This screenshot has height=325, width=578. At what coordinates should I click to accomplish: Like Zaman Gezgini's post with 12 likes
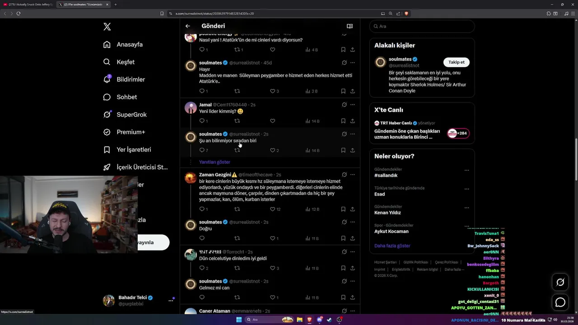click(273, 209)
